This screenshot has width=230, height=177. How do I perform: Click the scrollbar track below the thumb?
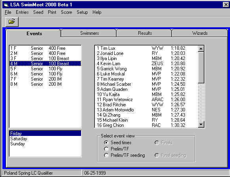click(201, 102)
